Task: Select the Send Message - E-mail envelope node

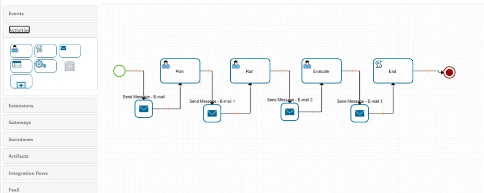Action: coord(144,108)
